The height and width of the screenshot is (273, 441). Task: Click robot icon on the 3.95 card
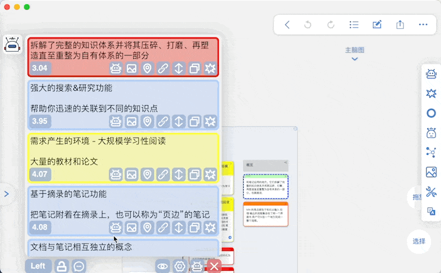tap(116, 121)
